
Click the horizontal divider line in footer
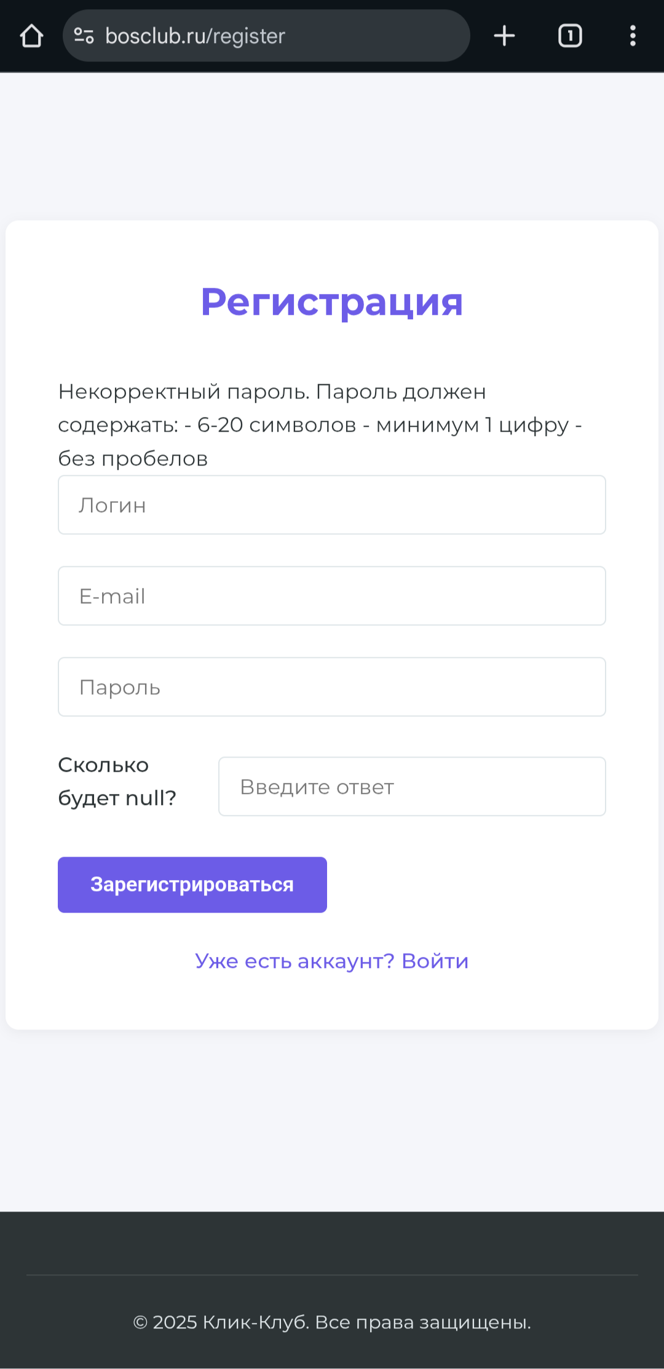tap(332, 1275)
